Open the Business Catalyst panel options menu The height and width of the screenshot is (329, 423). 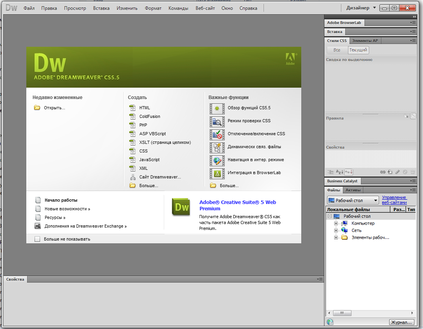pyautogui.click(x=413, y=181)
